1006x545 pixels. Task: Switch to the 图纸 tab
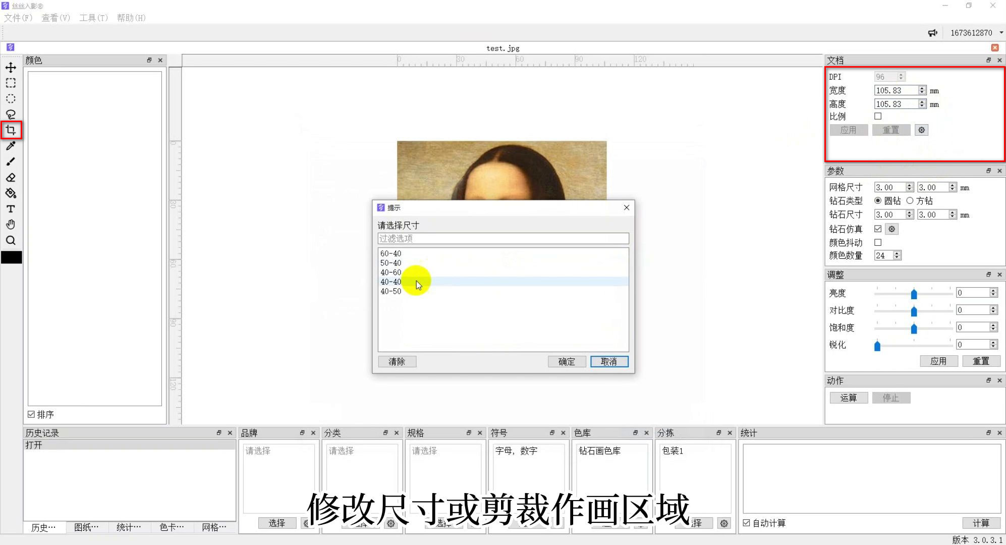[86, 527]
